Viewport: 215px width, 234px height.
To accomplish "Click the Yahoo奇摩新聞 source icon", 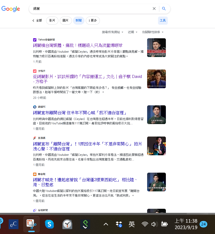I will pos(35,40).
